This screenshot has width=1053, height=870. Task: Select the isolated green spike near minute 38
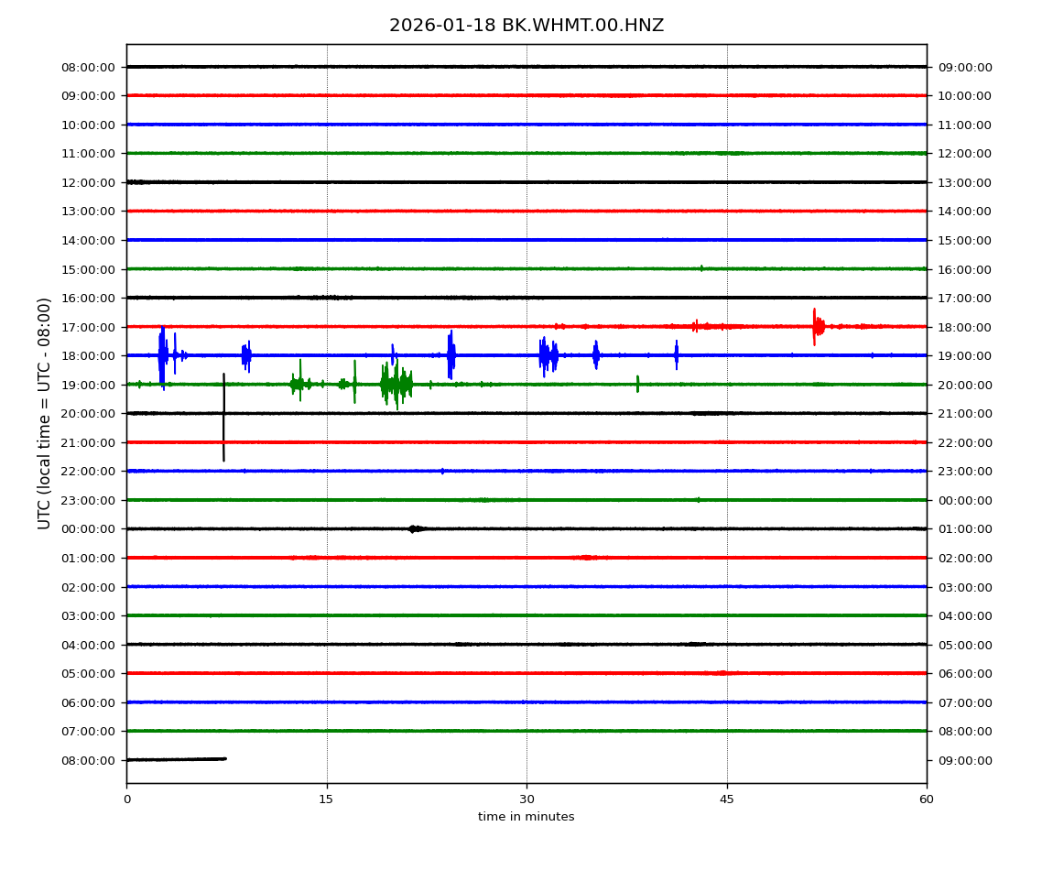coord(637,384)
